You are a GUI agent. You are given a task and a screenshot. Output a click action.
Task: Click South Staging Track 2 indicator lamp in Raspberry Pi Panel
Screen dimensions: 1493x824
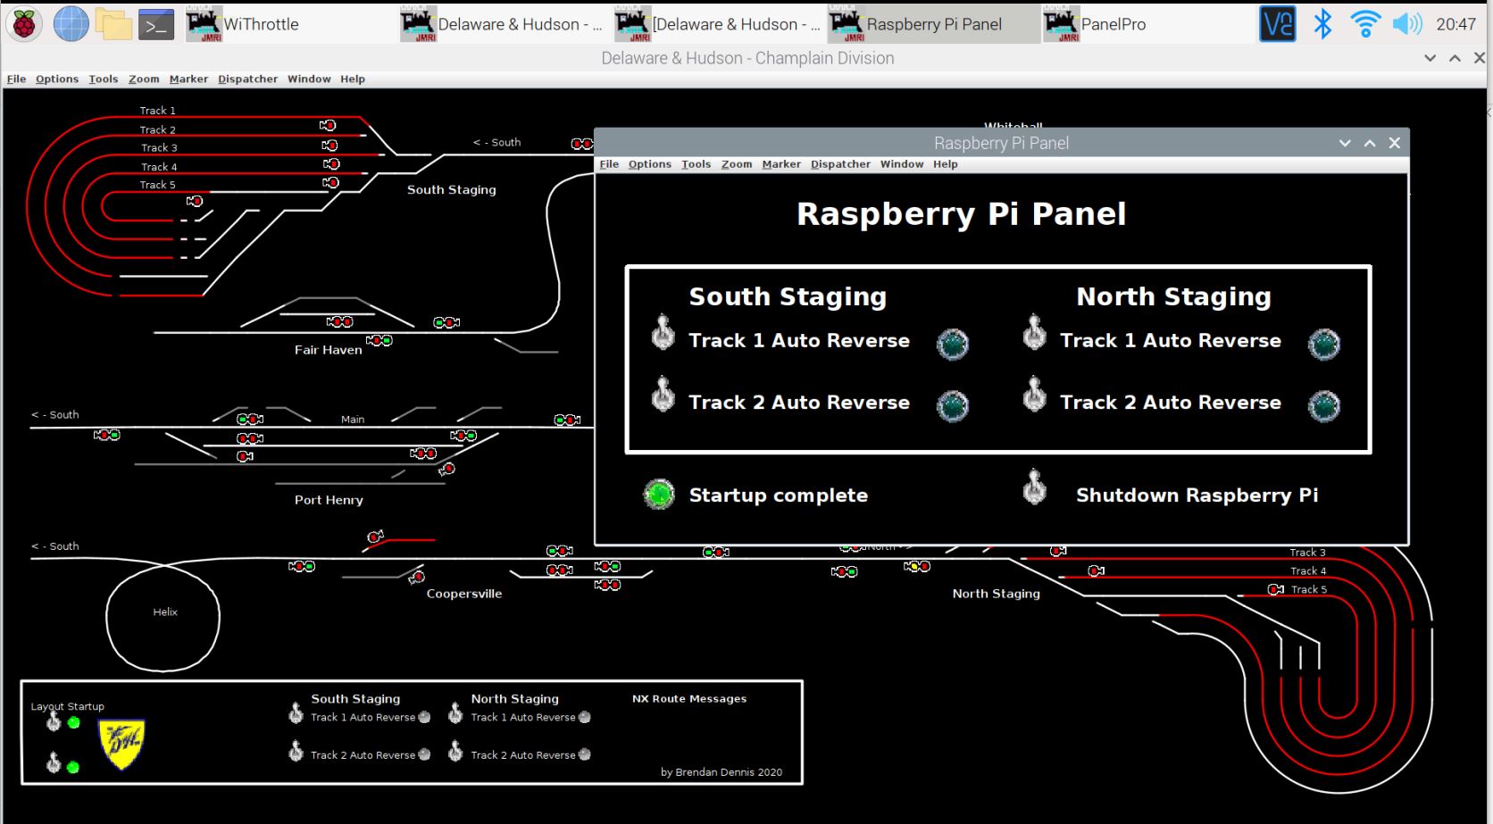(x=953, y=405)
